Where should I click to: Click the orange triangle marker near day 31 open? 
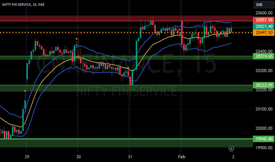tap(128, 68)
